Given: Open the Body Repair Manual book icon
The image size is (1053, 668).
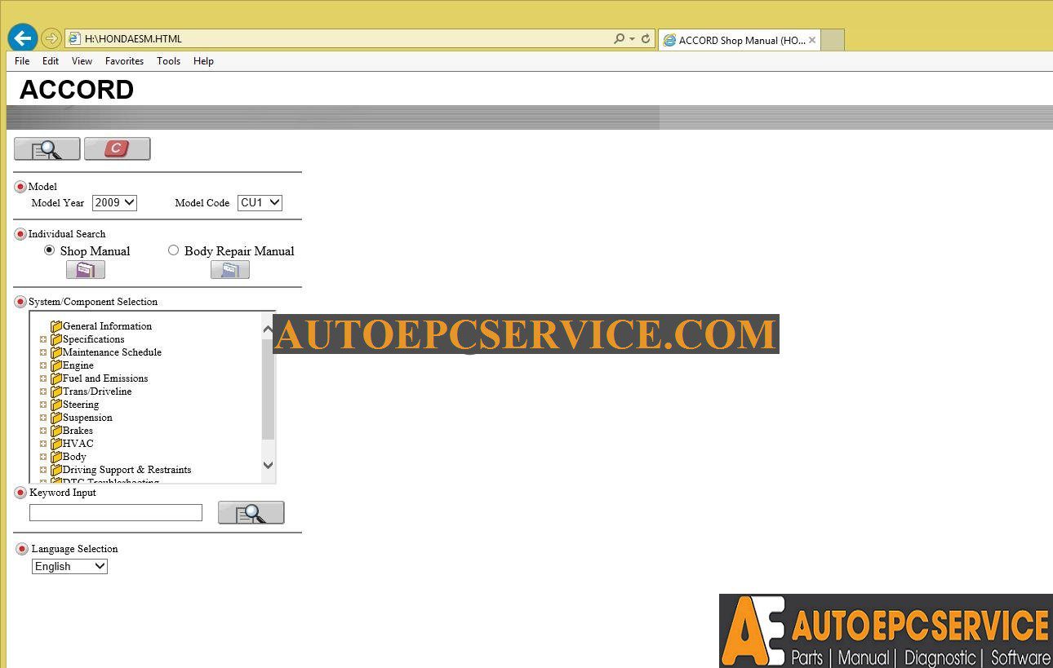Looking at the screenshot, I should tap(230, 270).
